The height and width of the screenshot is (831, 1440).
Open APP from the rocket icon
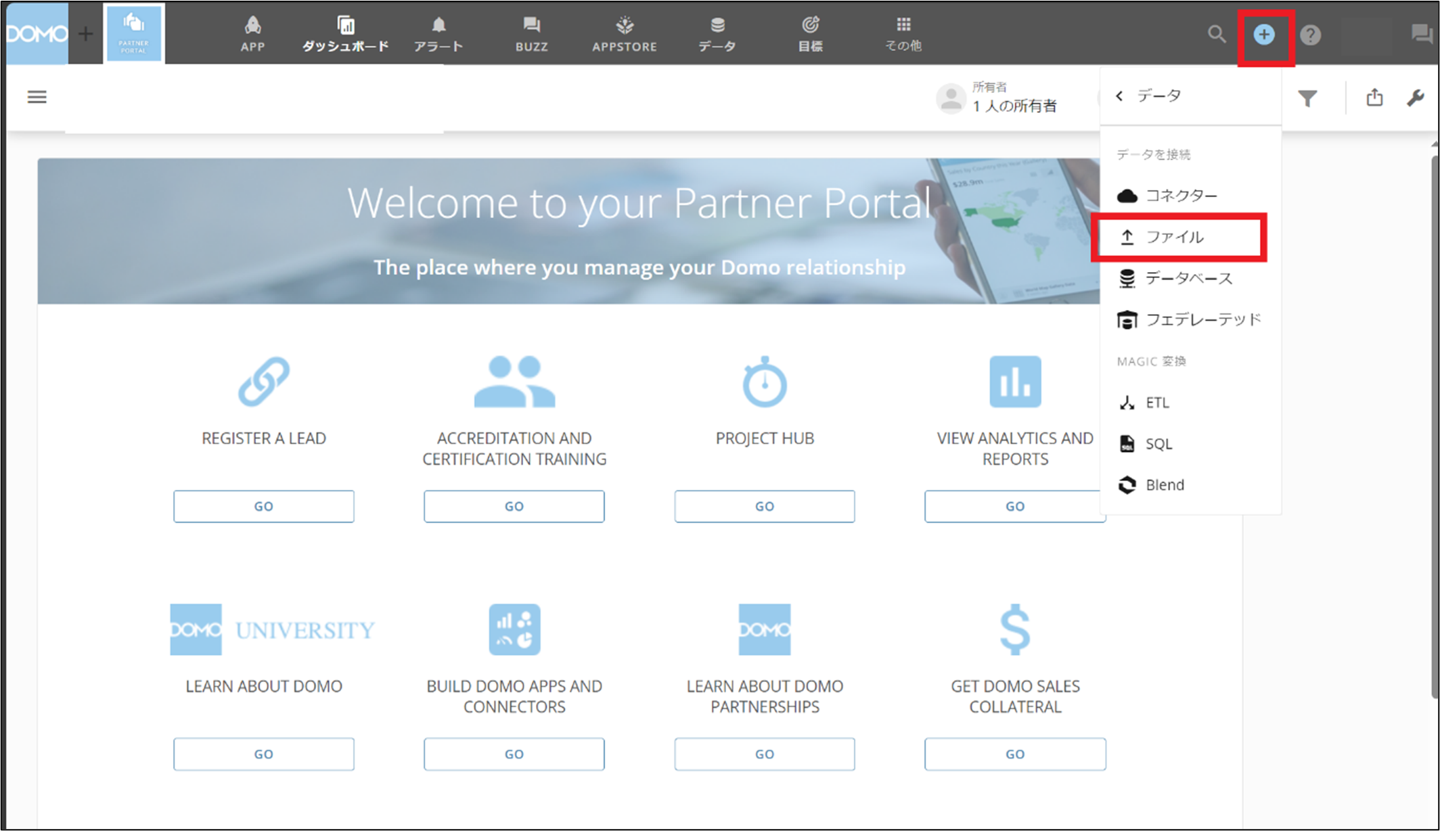pos(252,34)
